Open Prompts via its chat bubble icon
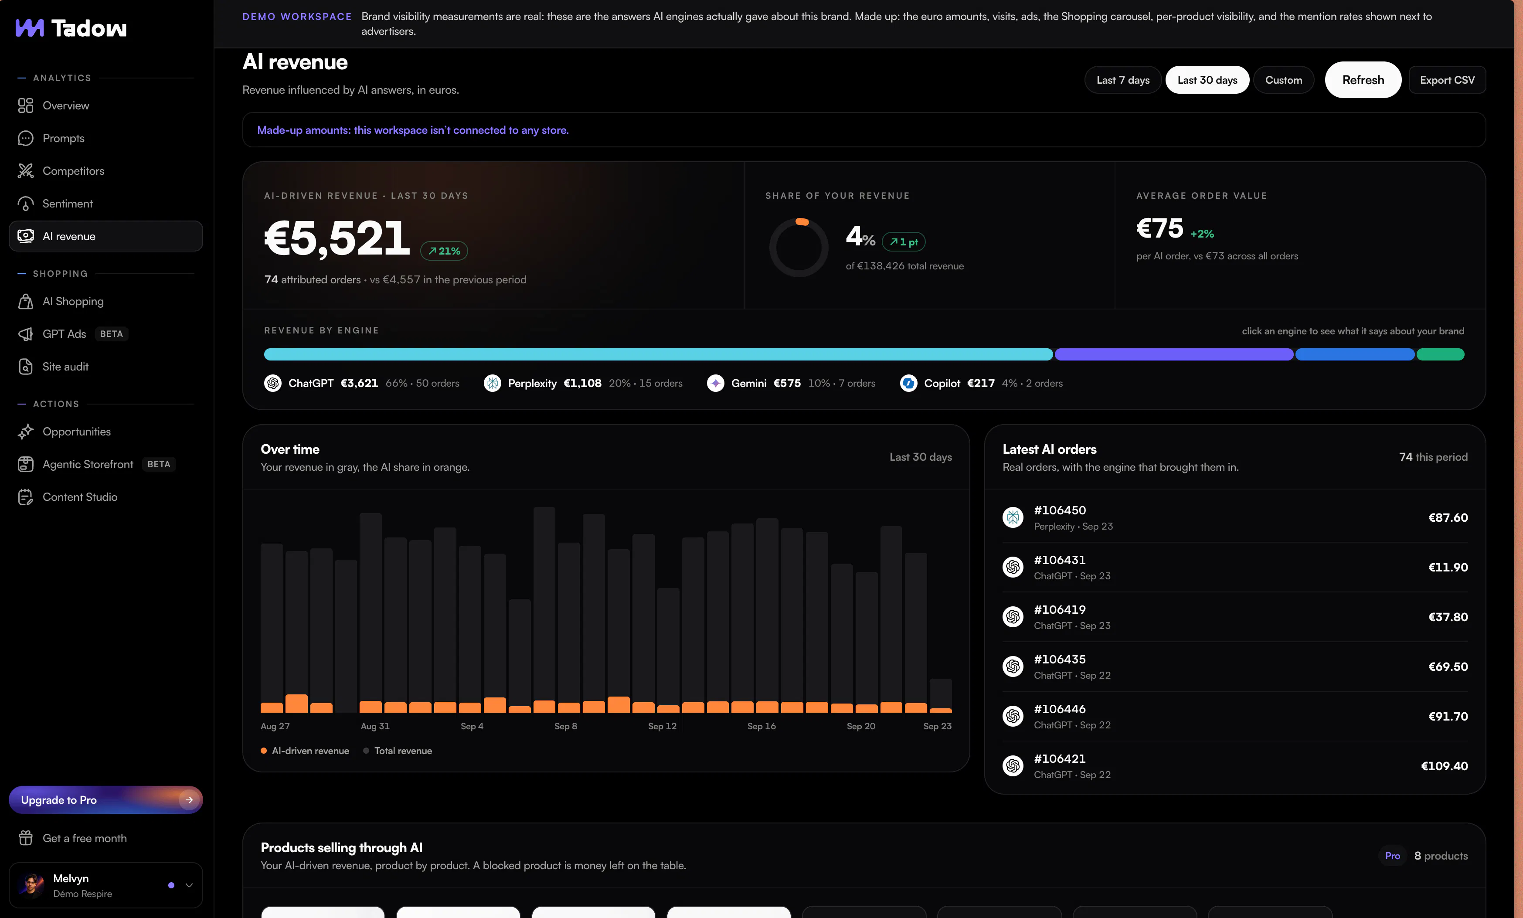 tap(25, 139)
